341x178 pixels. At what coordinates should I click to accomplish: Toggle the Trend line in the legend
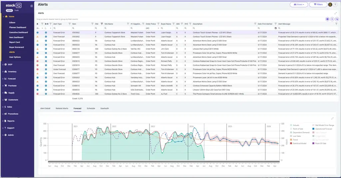(294, 140)
